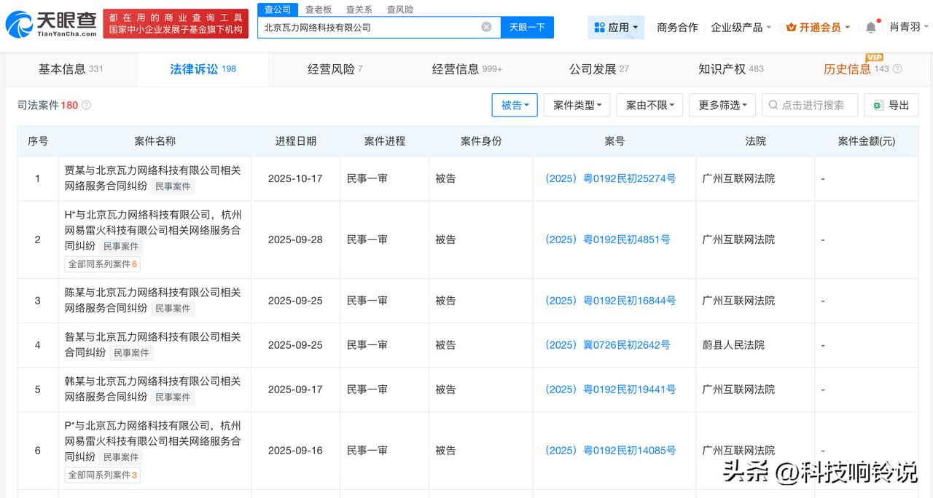
Task: Click the 开通会员 crown icon
Action: click(791, 28)
